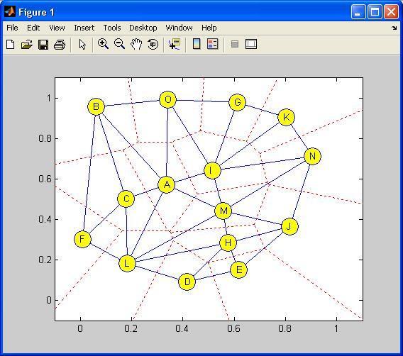
Task: Select the Edit Plot arrow tool
Action: point(82,45)
